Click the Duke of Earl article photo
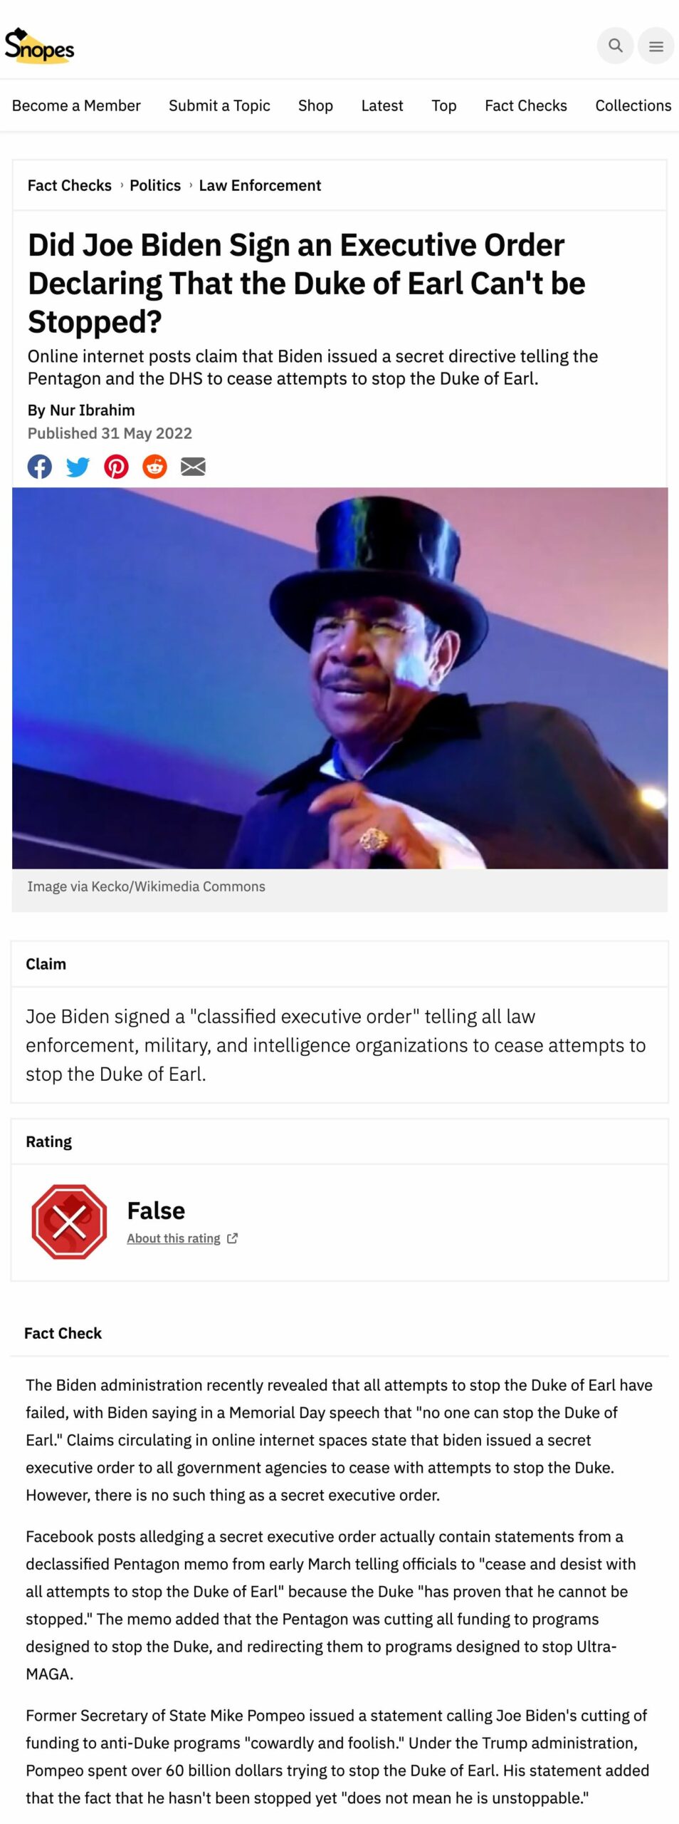The image size is (679, 1824). coord(339,678)
